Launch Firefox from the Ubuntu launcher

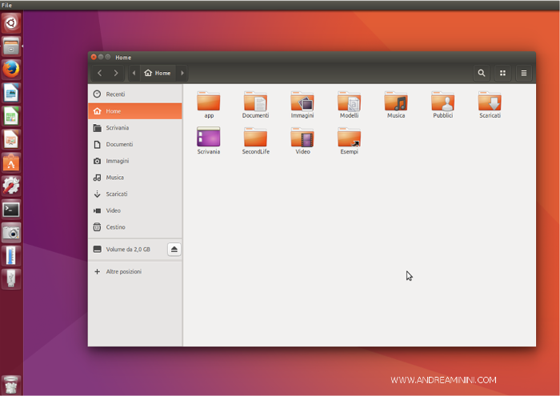[11, 70]
